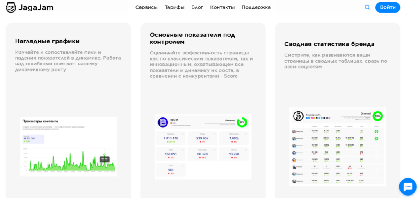Screen dimensions: 420x198
Task: Click the 1 013 416 subscribers value
Action: tap(171, 138)
